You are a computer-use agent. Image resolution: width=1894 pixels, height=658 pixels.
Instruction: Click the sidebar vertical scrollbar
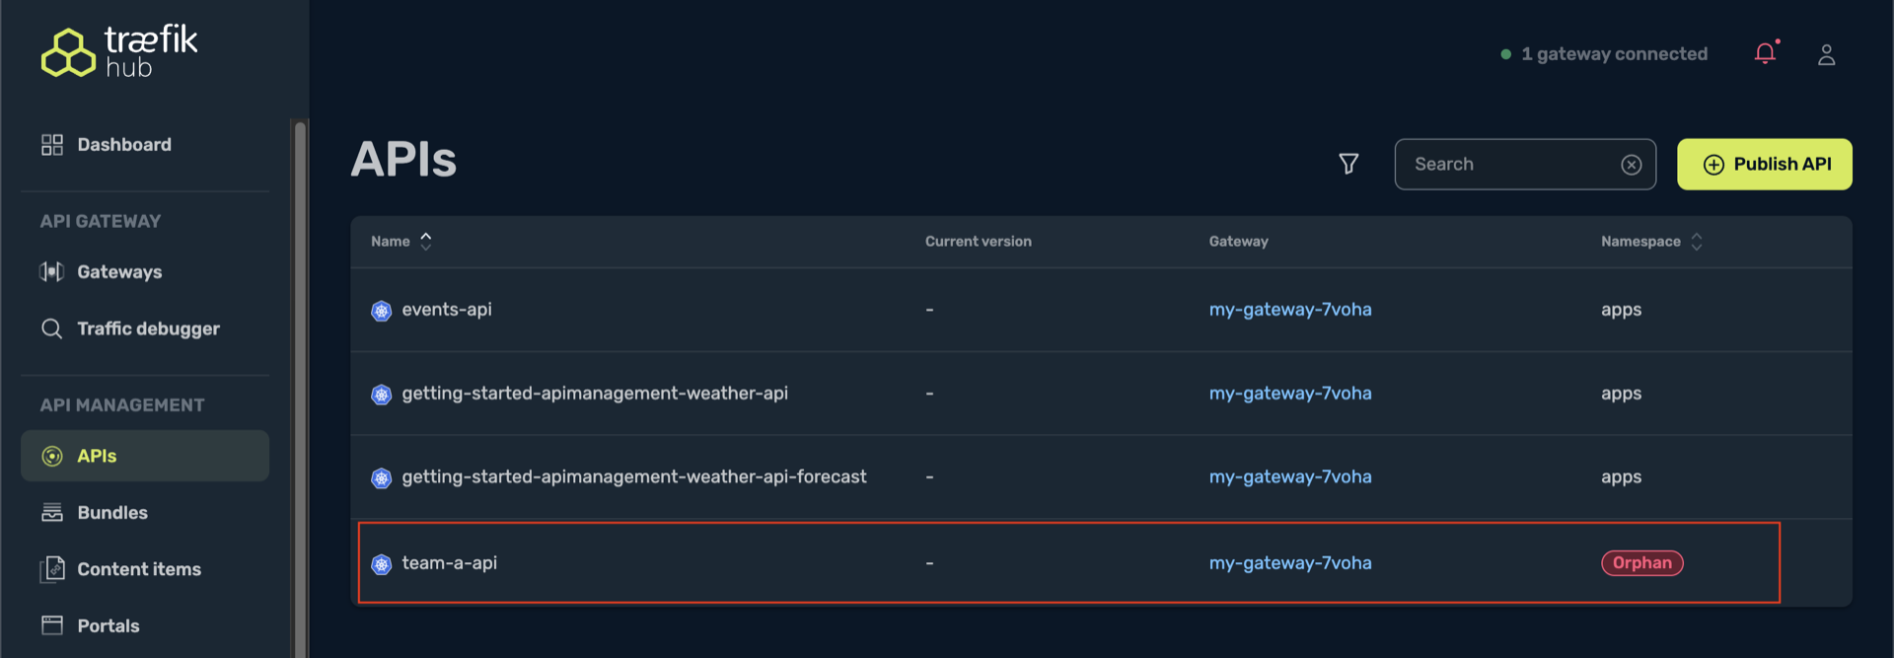[300, 389]
